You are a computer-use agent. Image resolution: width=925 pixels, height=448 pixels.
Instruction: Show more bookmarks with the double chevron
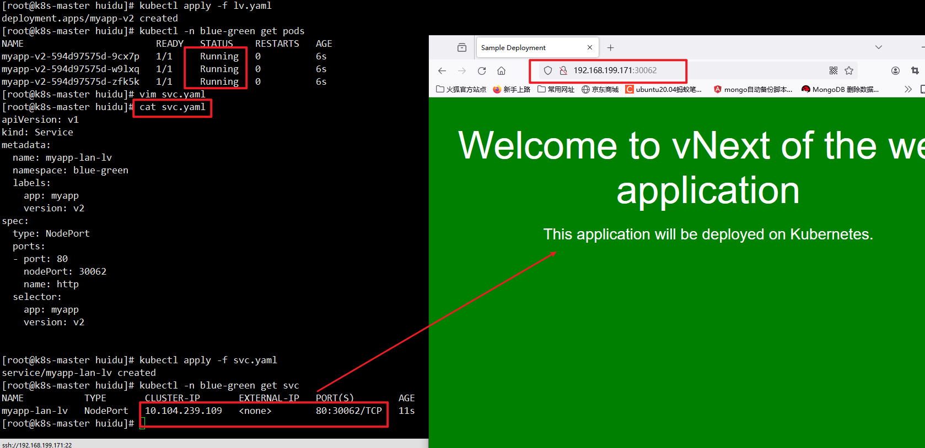click(908, 89)
